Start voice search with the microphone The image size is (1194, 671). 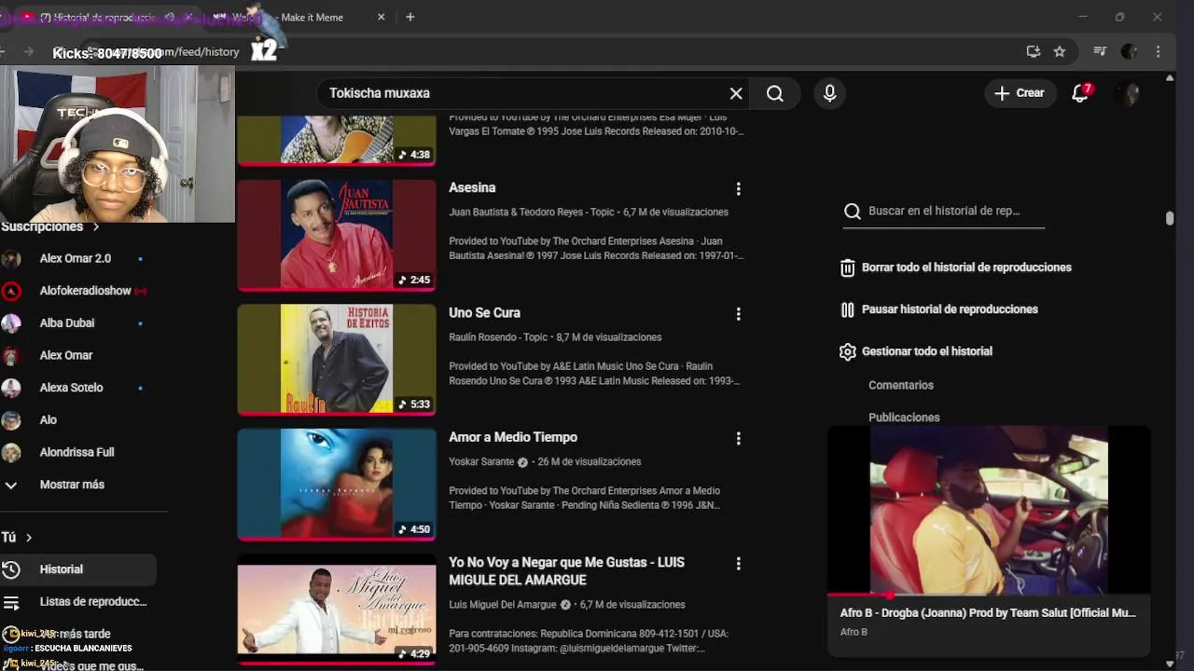[829, 93]
